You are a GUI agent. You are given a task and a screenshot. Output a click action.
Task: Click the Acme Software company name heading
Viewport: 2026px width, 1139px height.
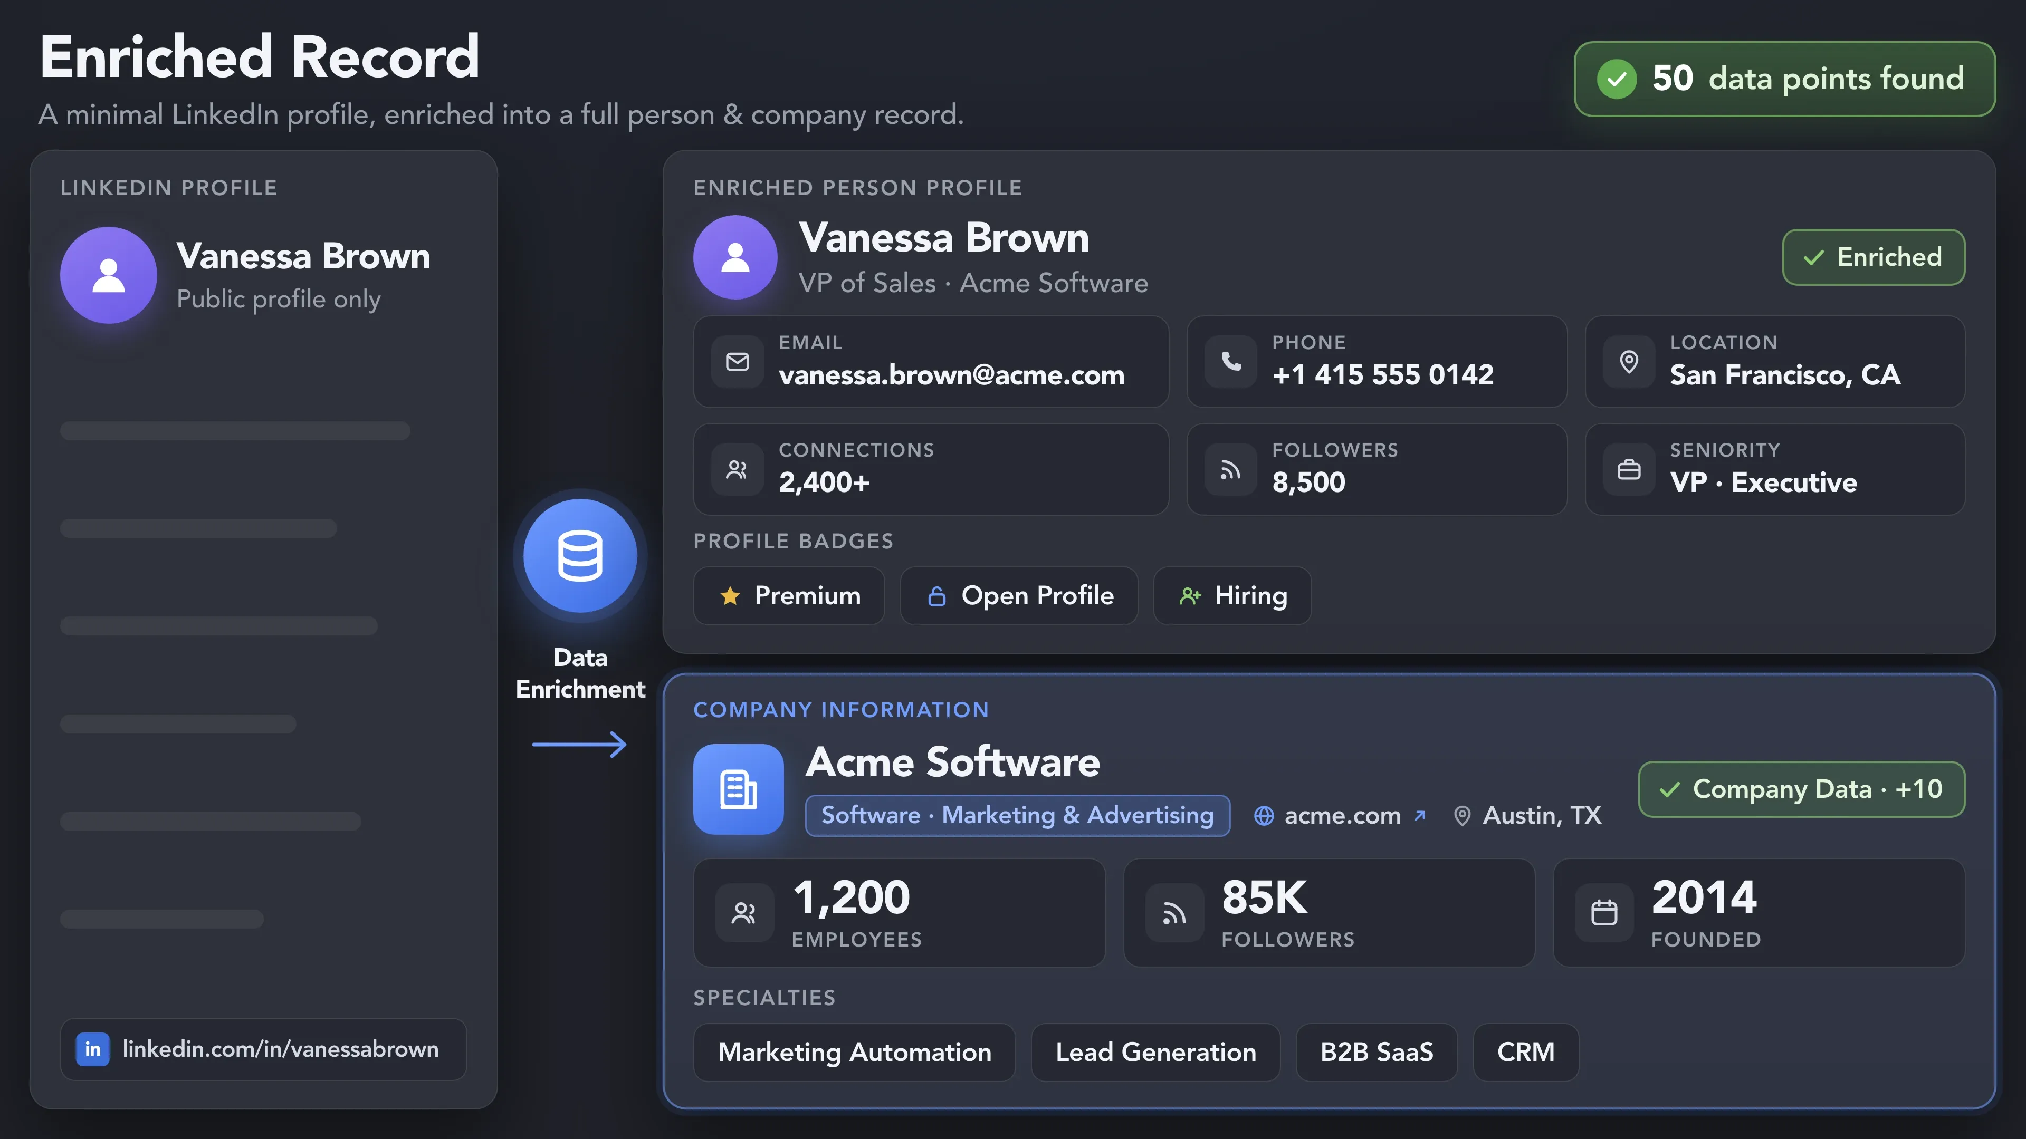tap(952, 761)
